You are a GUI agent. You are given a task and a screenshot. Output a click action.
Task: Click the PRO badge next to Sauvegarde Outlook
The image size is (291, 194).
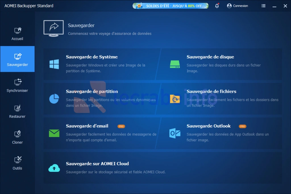[242, 126]
